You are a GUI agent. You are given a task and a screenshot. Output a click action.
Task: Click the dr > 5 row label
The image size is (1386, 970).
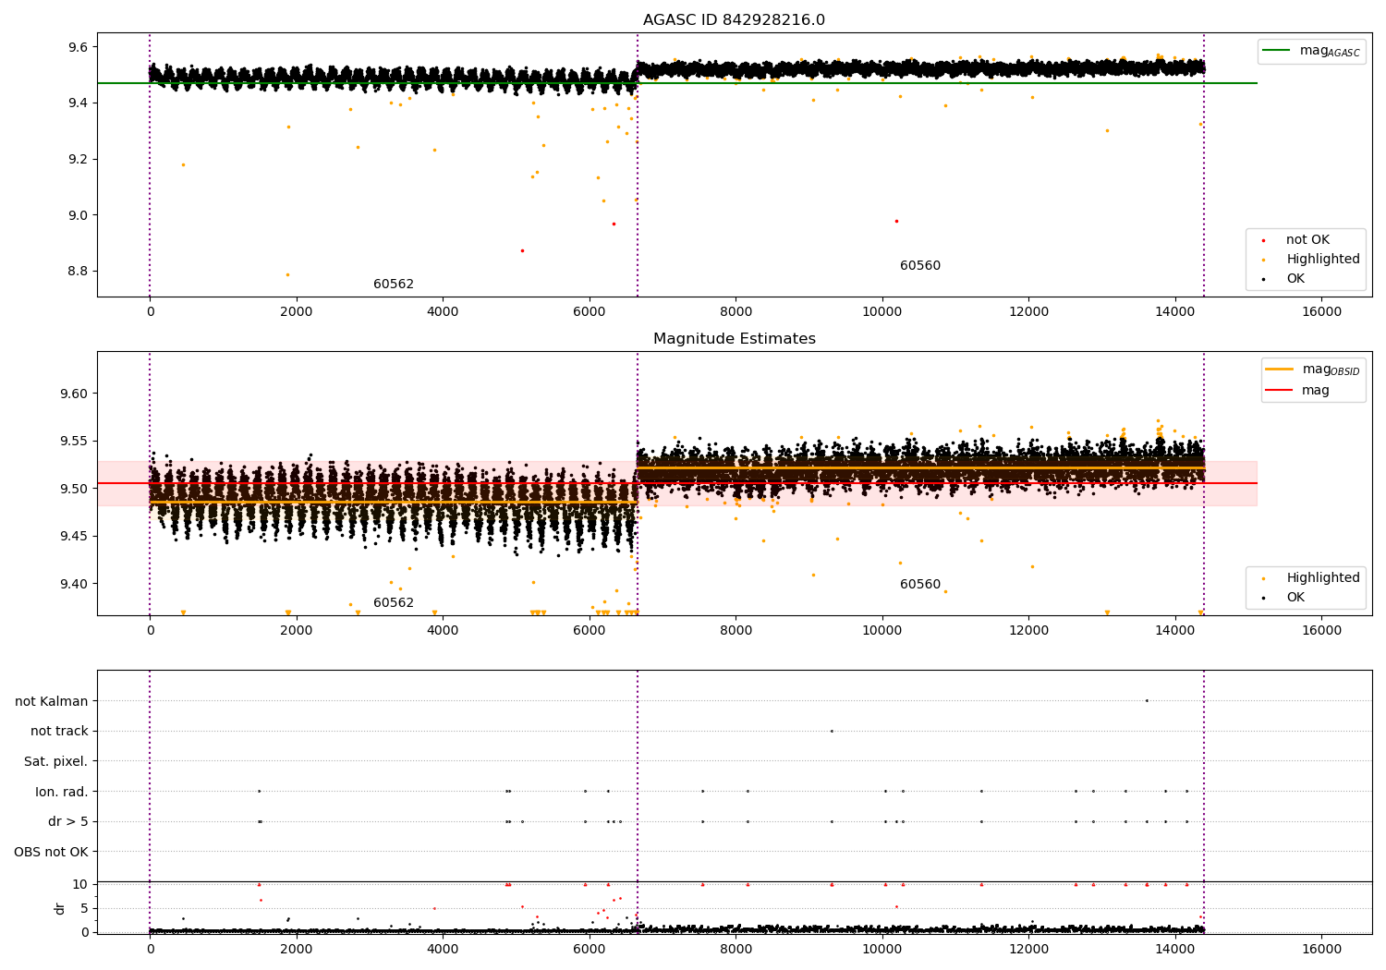coord(68,821)
